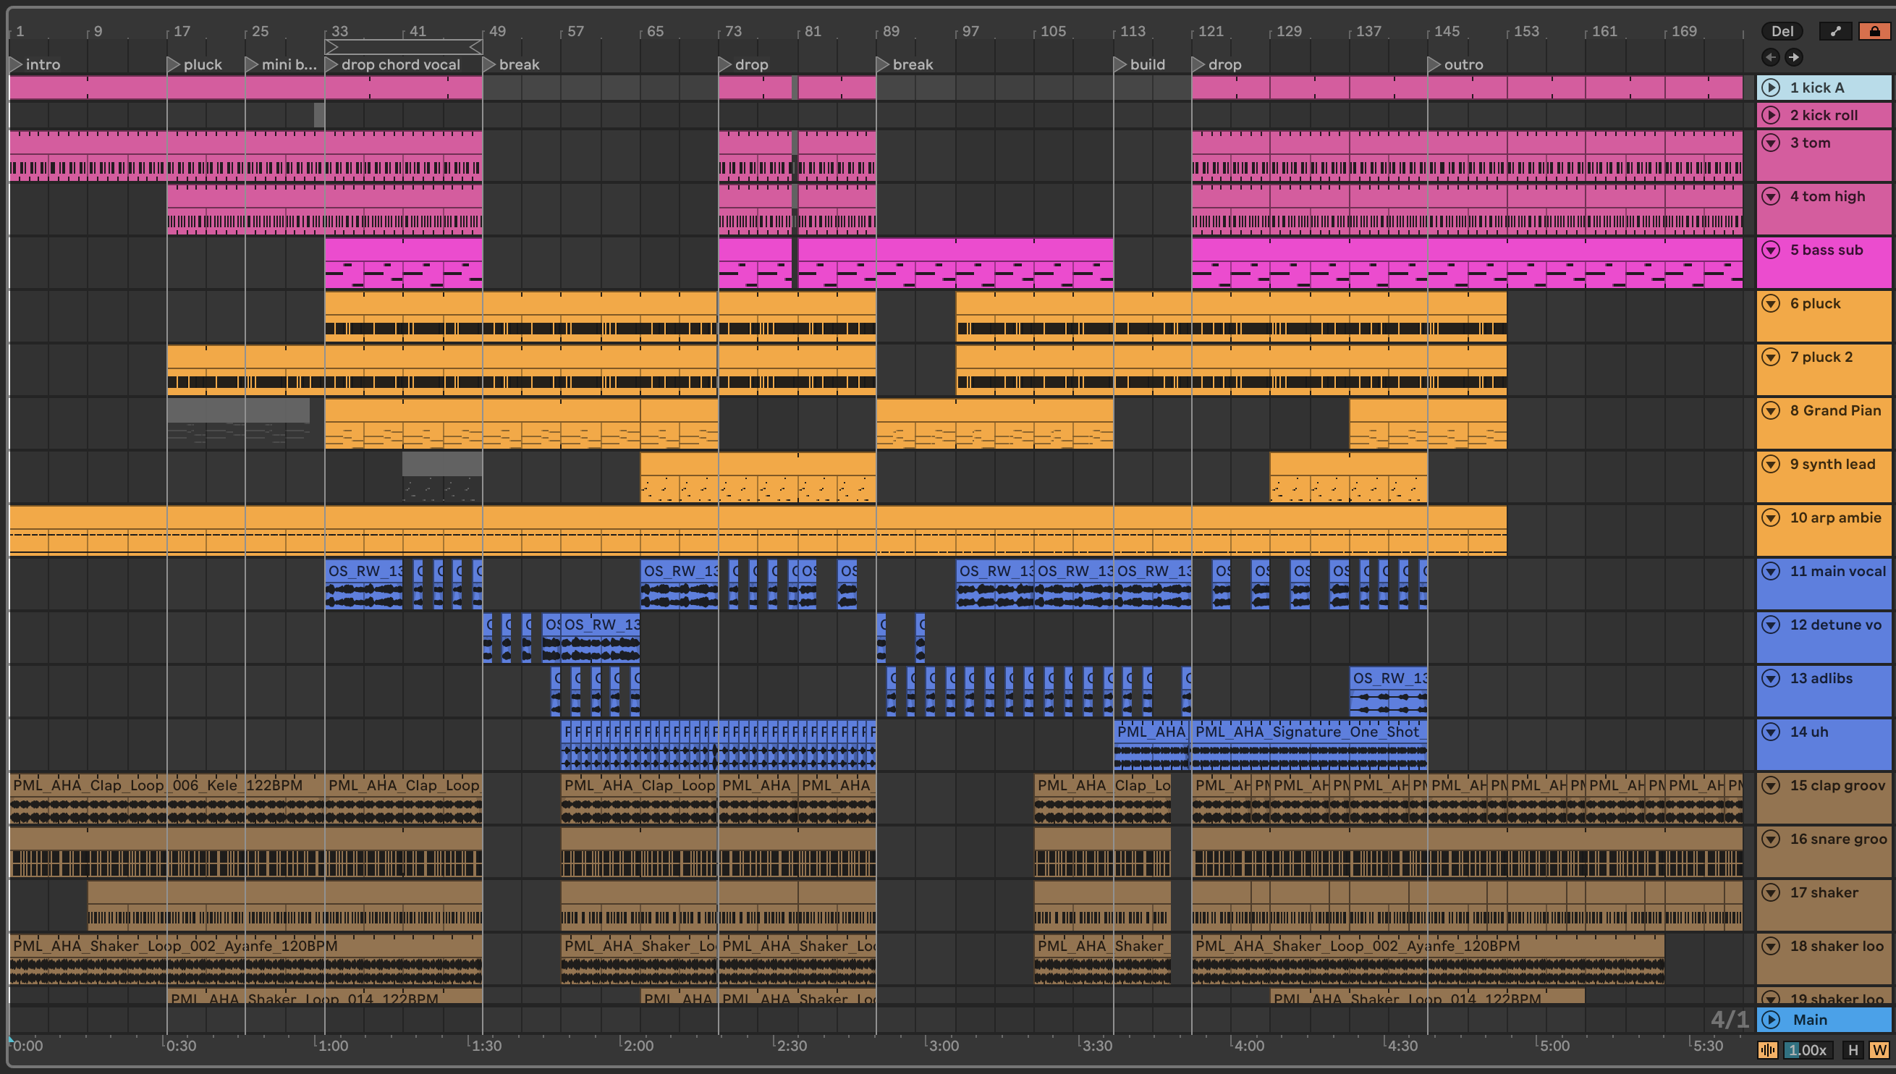Jump to next locator arrow

coord(1793,56)
